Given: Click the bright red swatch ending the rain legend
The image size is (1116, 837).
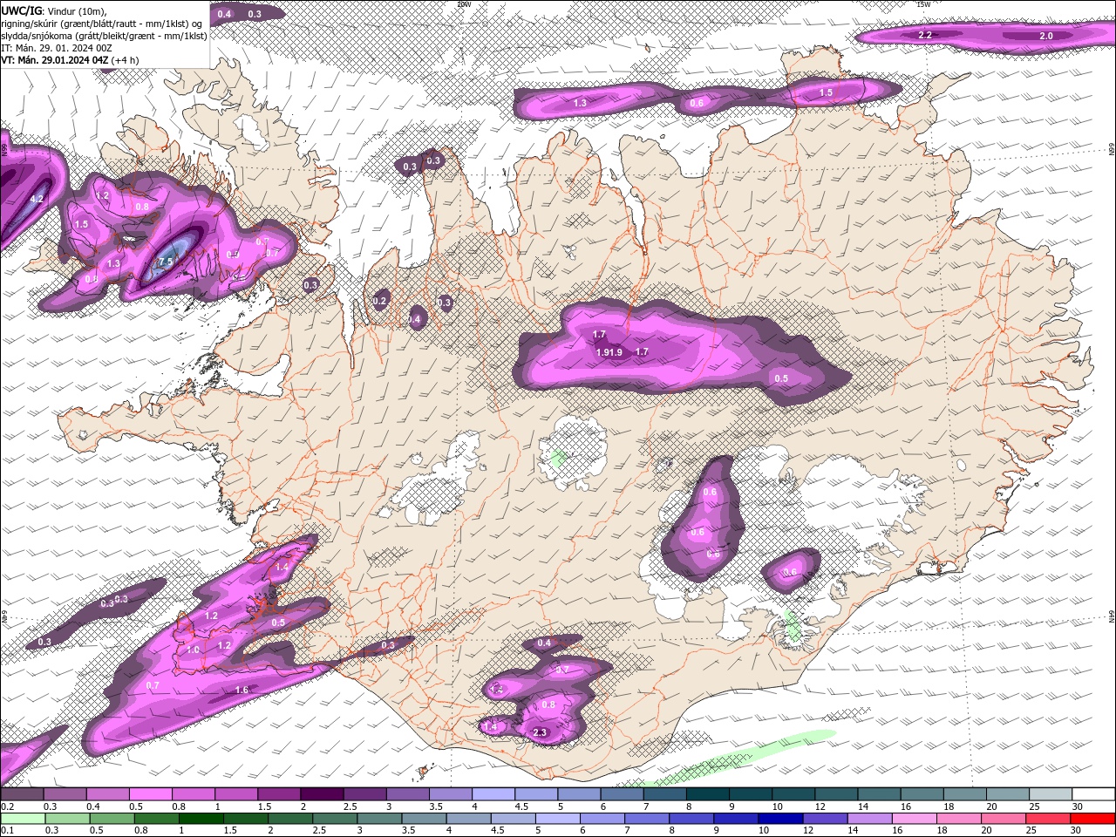Looking at the screenshot, I should pyautogui.click(x=1093, y=818).
